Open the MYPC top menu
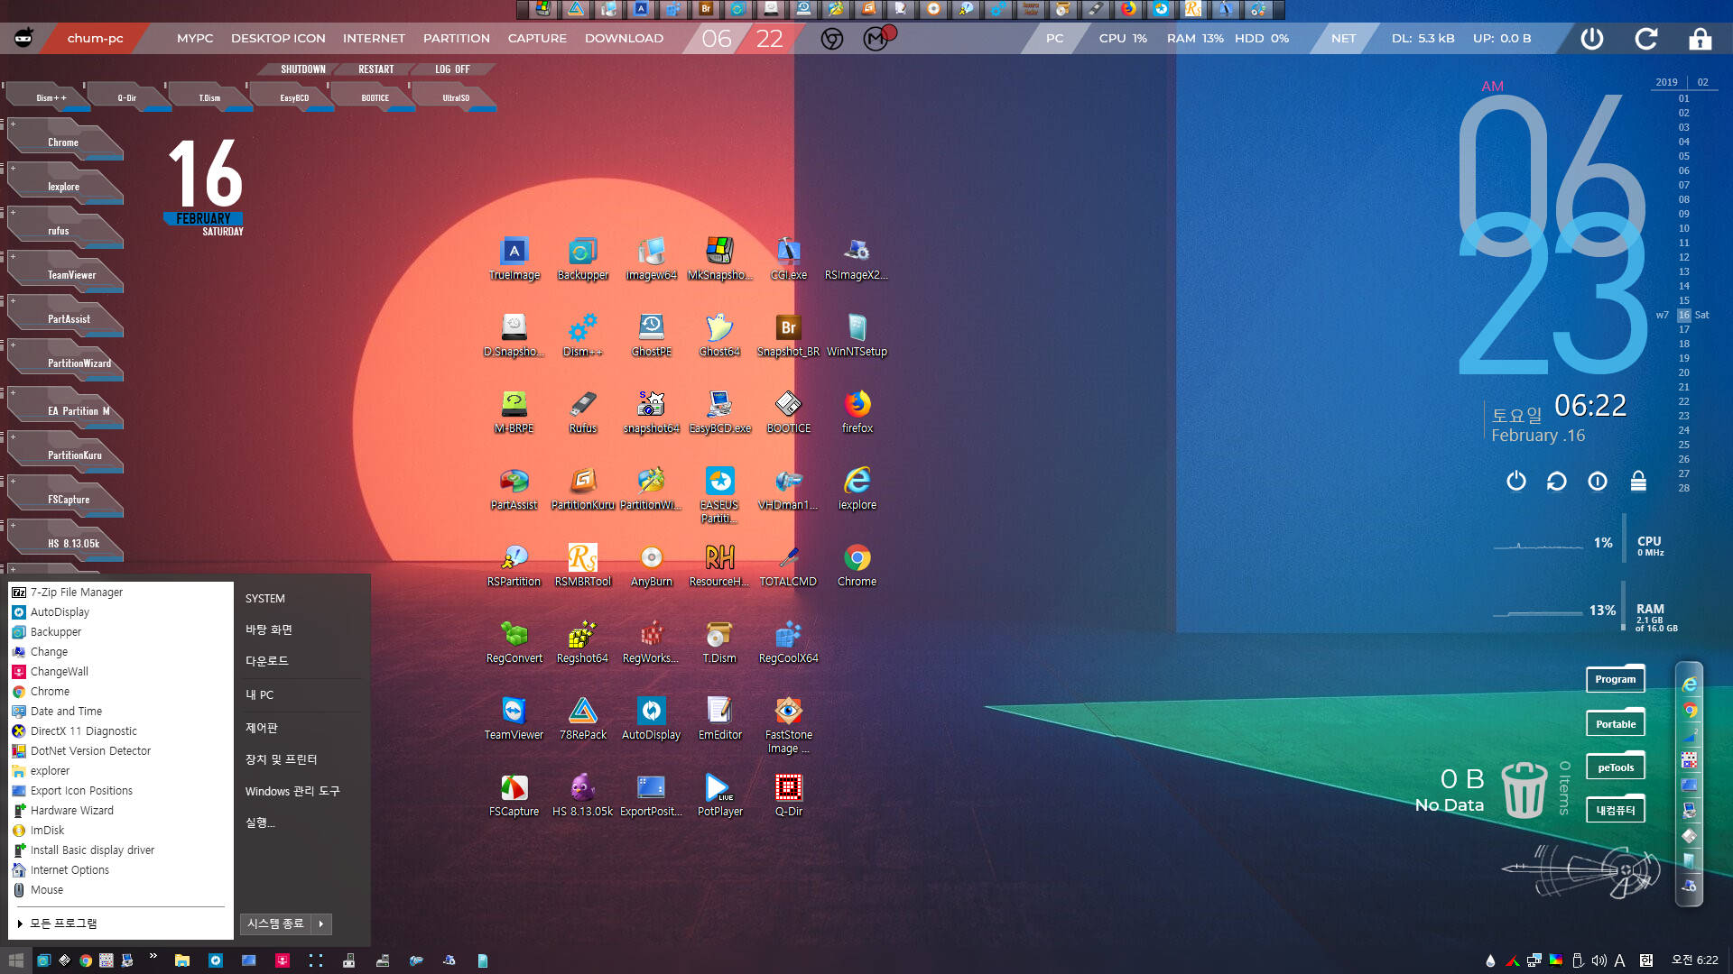This screenshot has width=1733, height=974. (x=195, y=38)
